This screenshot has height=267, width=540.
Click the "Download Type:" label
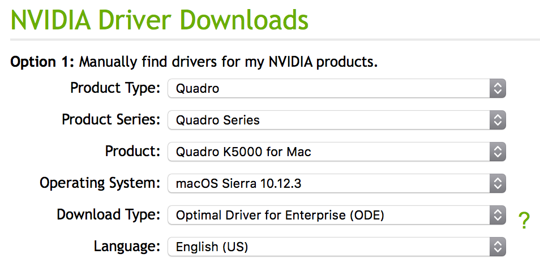(109, 215)
